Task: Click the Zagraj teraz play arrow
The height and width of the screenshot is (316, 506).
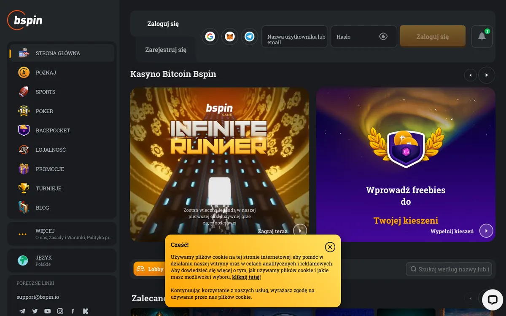Action: (300, 230)
